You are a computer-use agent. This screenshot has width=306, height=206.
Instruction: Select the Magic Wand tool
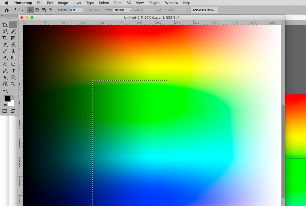point(13,31)
